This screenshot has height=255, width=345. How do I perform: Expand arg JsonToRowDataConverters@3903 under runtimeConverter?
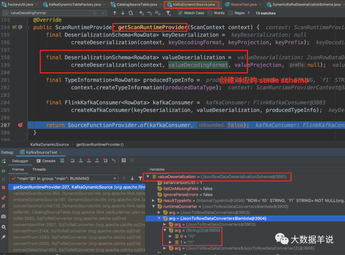pyautogui.click(x=159, y=212)
